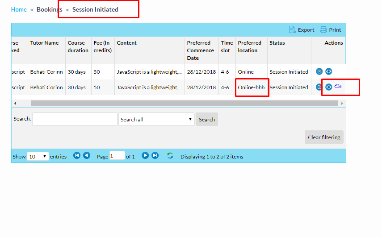Click the Clear filtering button
This screenshot has height=237, width=382.
click(x=324, y=137)
